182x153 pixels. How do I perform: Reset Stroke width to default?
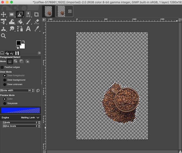(38, 91)
